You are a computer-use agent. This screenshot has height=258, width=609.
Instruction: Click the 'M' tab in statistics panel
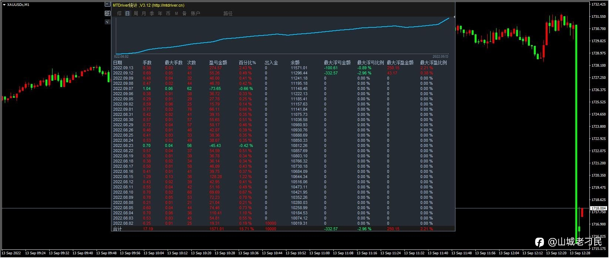click(176, 13)
